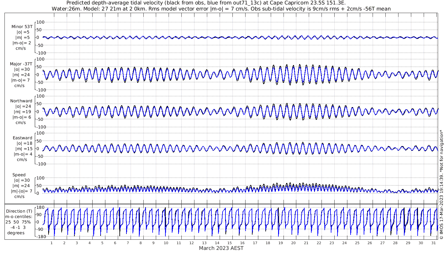This screenshot has width=447, height=255.
Task: Click "|o| =30" under Major -37T
Action: point(22,69)
